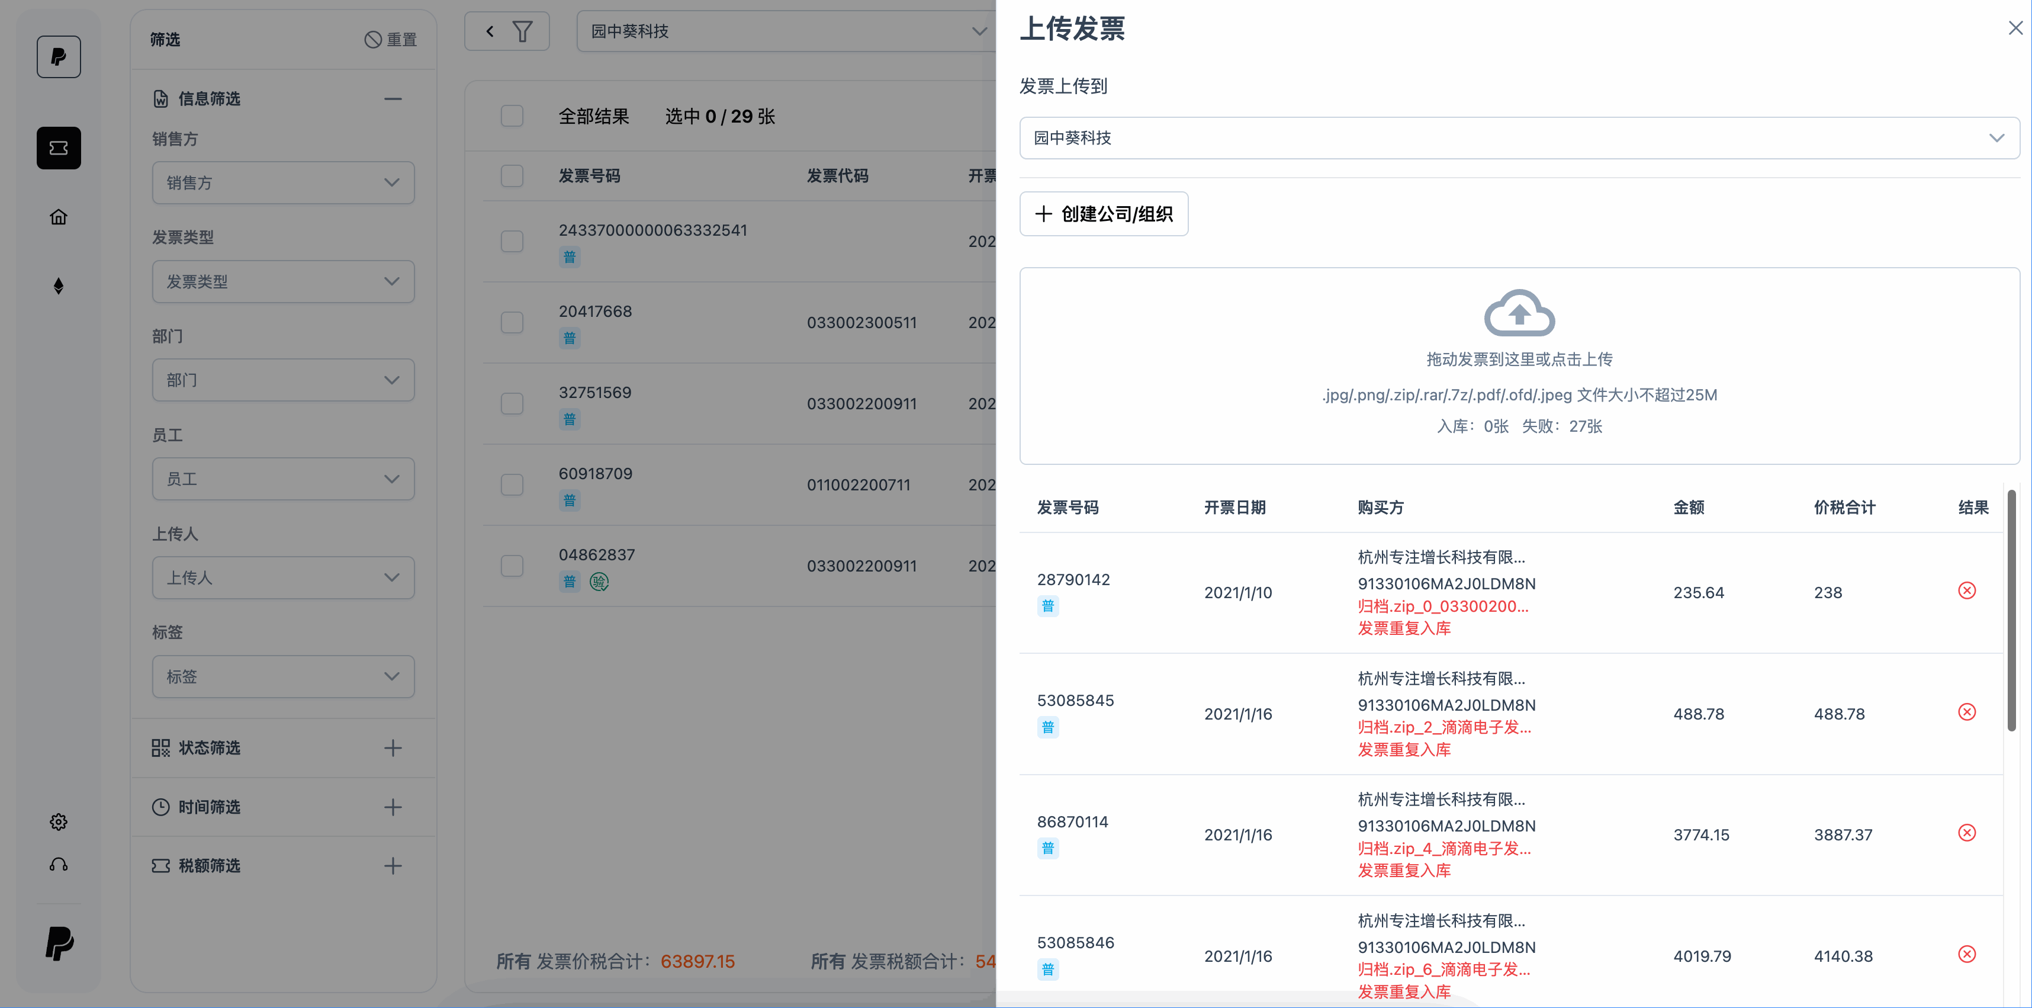Click the failed result icon for invoice 28790142
The image size is (2032, 1008).
pos(1966,590)
